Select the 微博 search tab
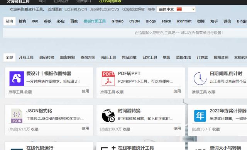 pyautogui.click(x=201, y=21)
